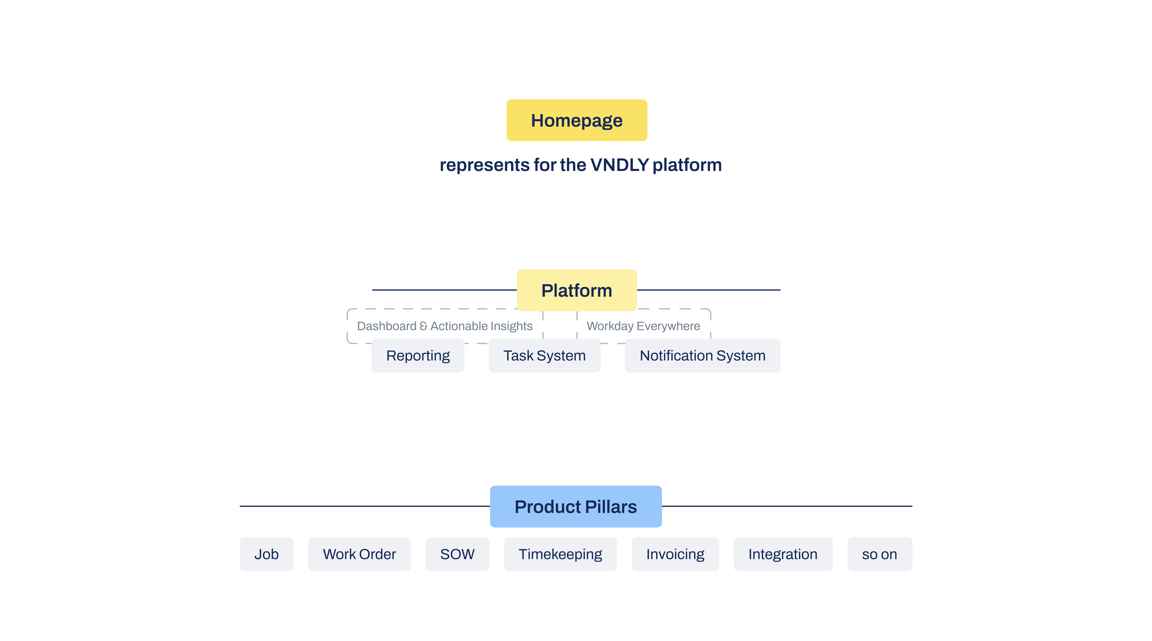Click the blue Product Pillars box

tap(575, 507)
